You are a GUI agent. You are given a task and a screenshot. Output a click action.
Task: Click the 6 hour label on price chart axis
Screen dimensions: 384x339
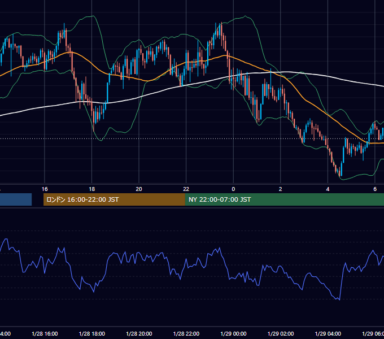click(x=375, y=189)
